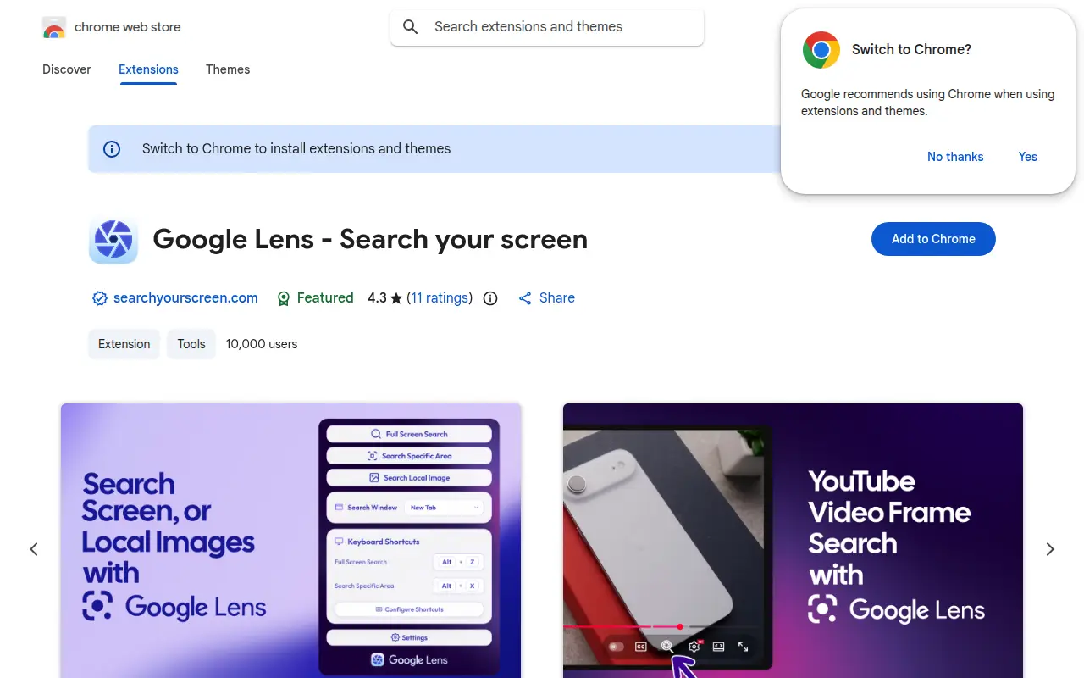
Task: Click the '10,000 users' text
Action: click(262, 344)
